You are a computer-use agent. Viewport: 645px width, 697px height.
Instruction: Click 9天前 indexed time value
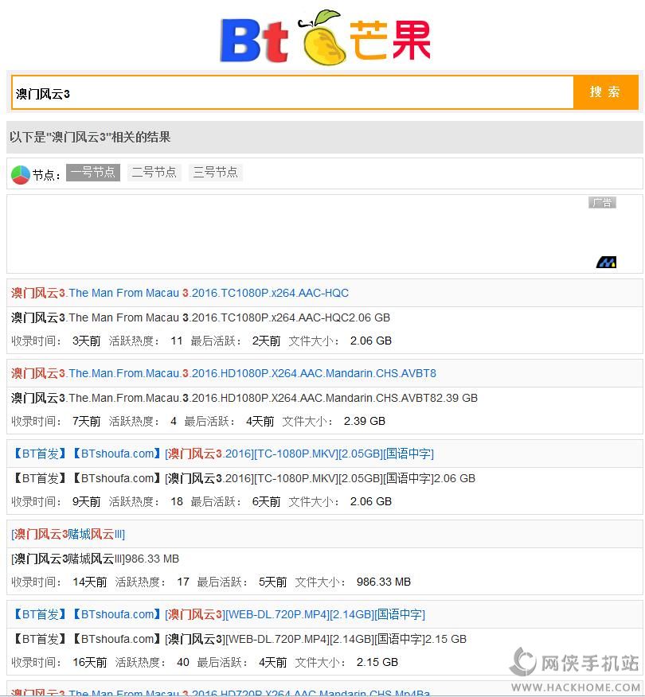tap(86, 501)
